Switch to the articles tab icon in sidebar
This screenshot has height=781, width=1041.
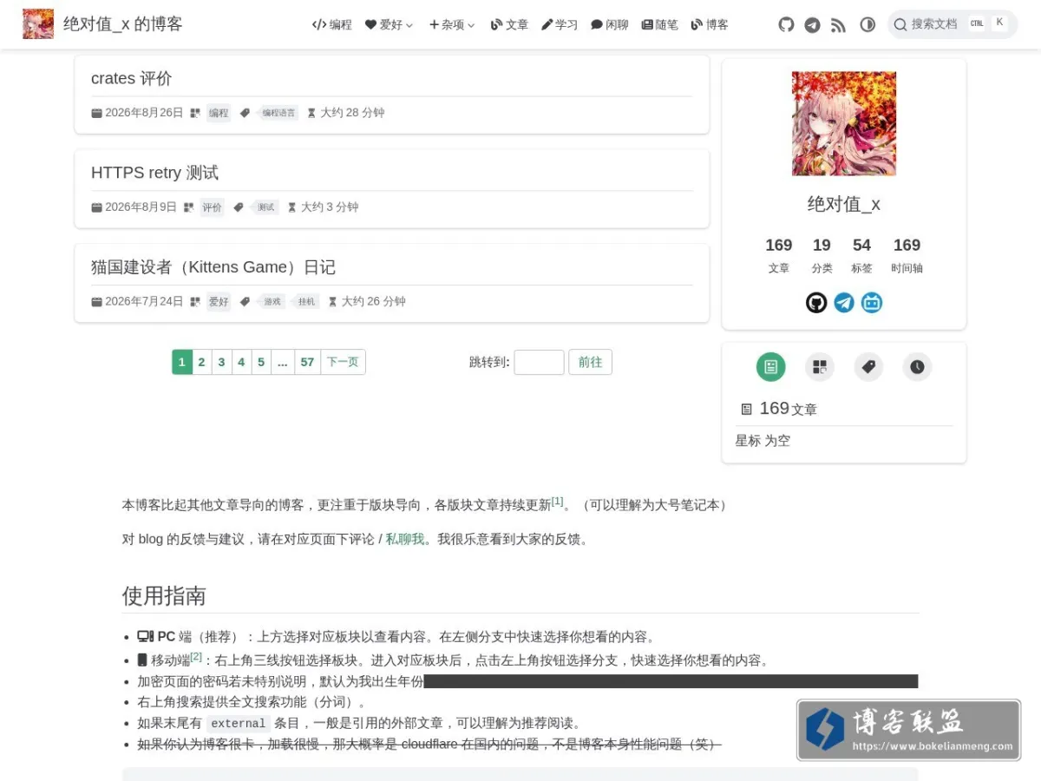pos(770,367)
